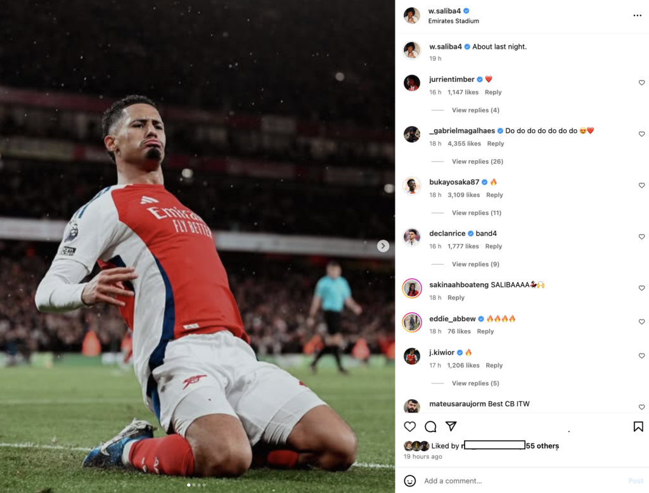Open the three-dot more options menu
This screenshot has width=649, height=493.
pyautogui.click(x=637, y=15)
